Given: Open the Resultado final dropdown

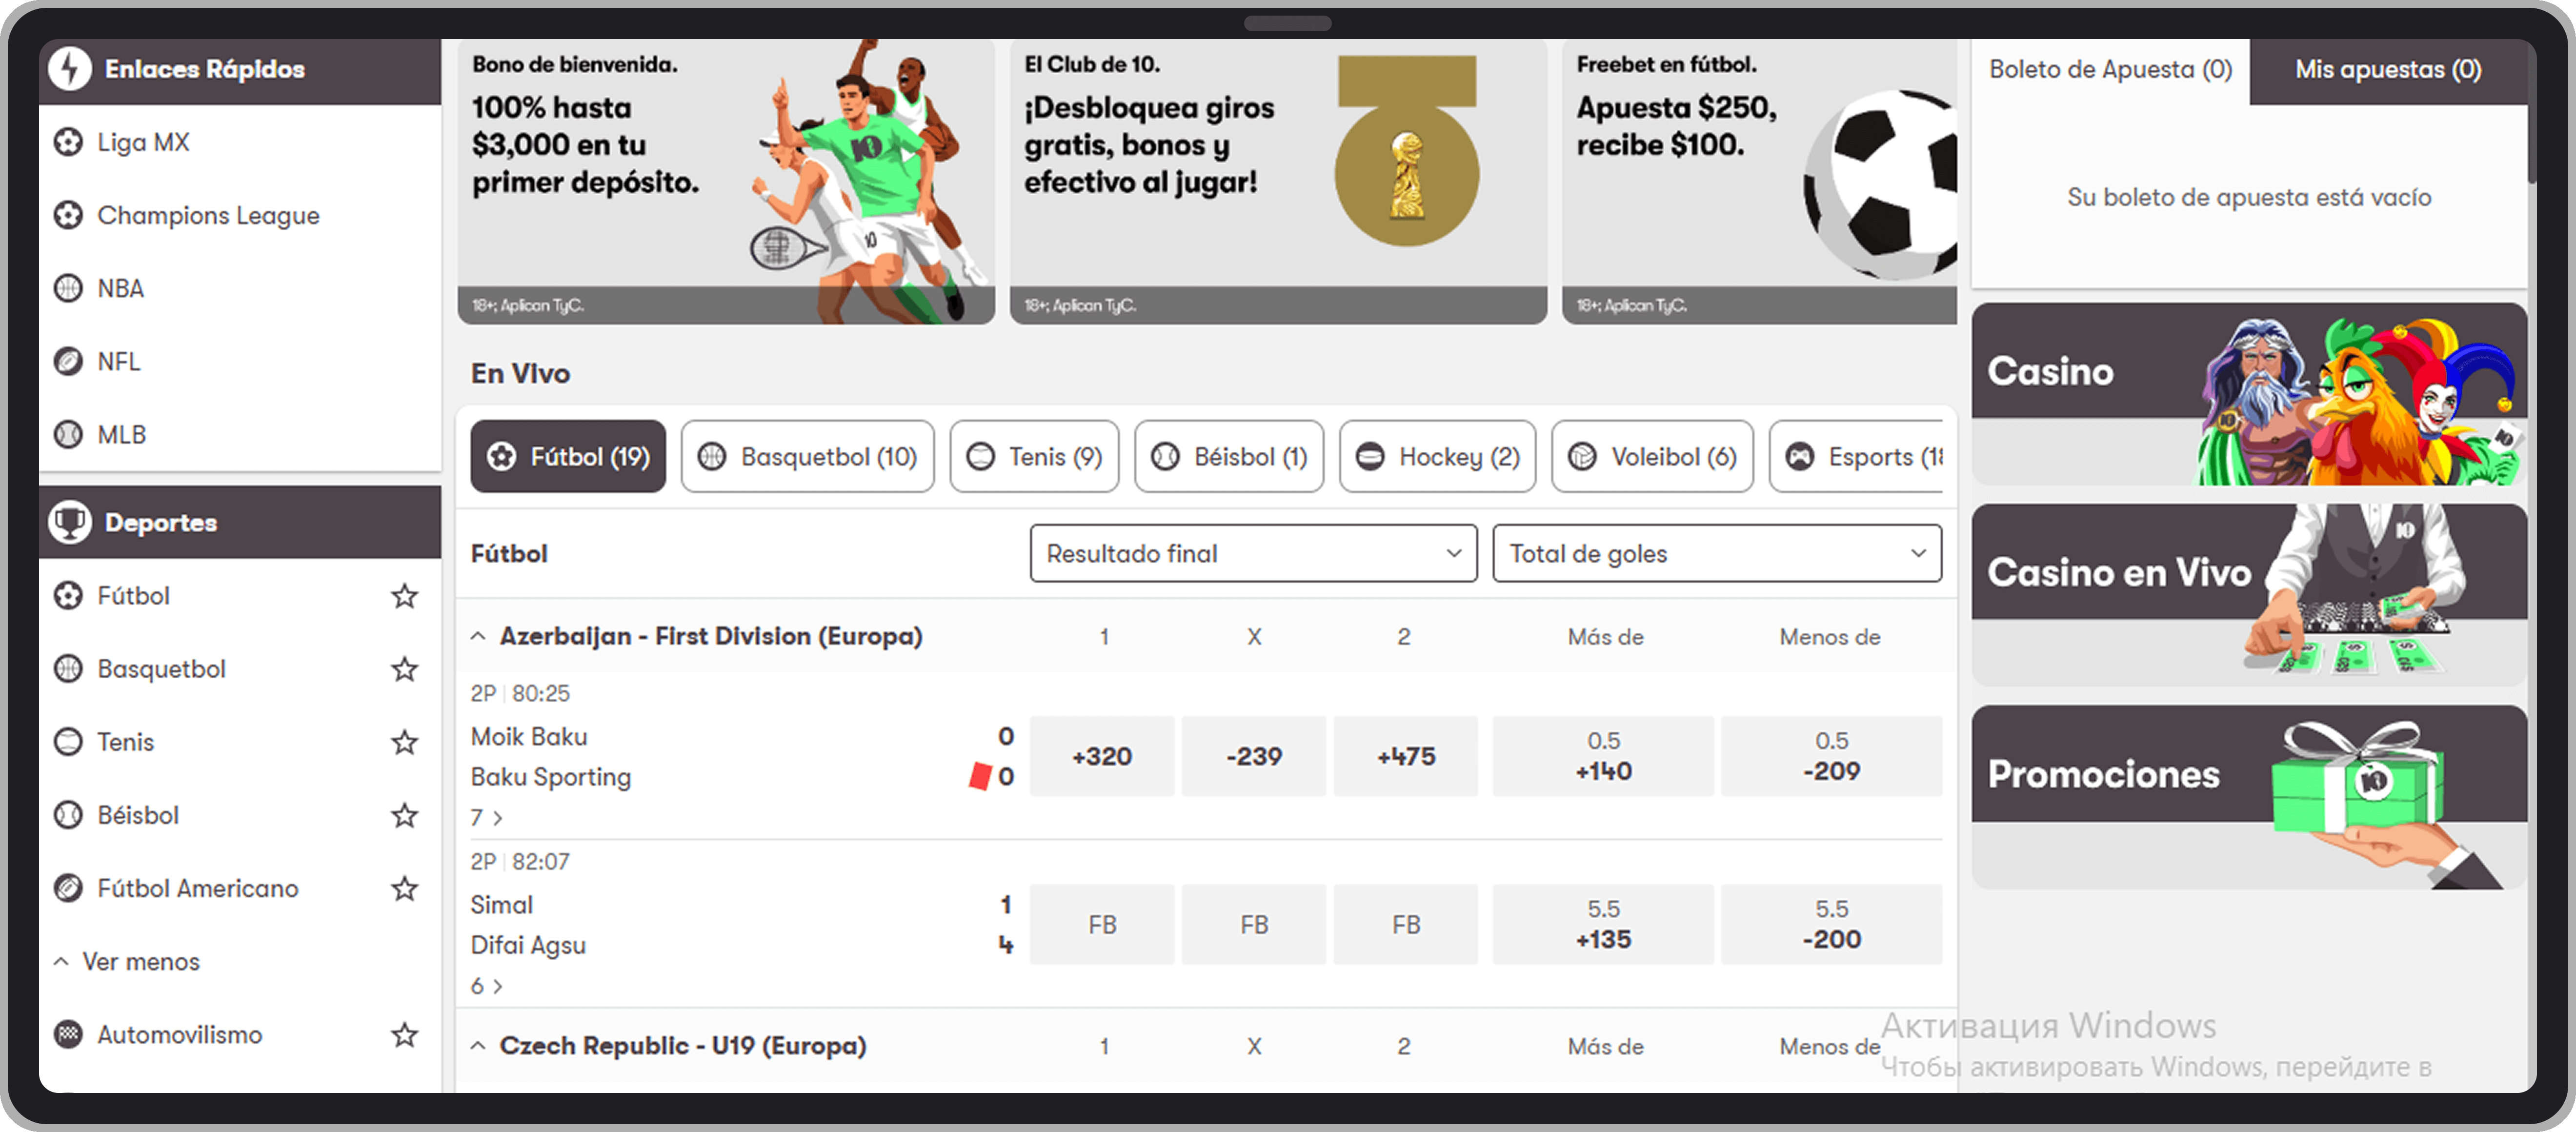Looking at the screenshot, I should [x=1252, y=553].
